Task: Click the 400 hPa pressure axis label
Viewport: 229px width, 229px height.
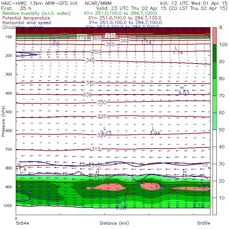Action: [9, 93]
